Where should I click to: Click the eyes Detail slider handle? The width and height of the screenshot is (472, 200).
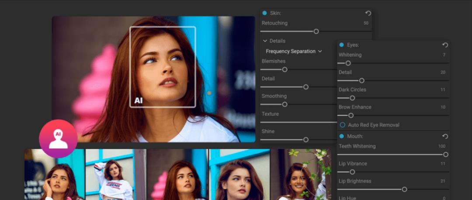(362, 81)
